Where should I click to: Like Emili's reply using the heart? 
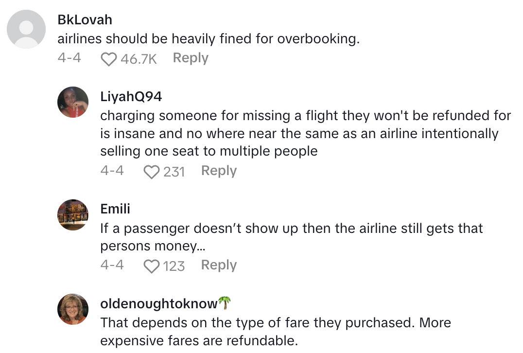coord(152,266)
